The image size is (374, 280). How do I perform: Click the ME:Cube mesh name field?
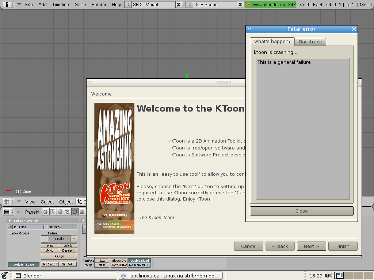click(x=28, y=227)
